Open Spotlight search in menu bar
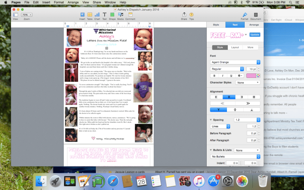The height and width of the screenshot is (190, 304). click(x=290, y=2)
